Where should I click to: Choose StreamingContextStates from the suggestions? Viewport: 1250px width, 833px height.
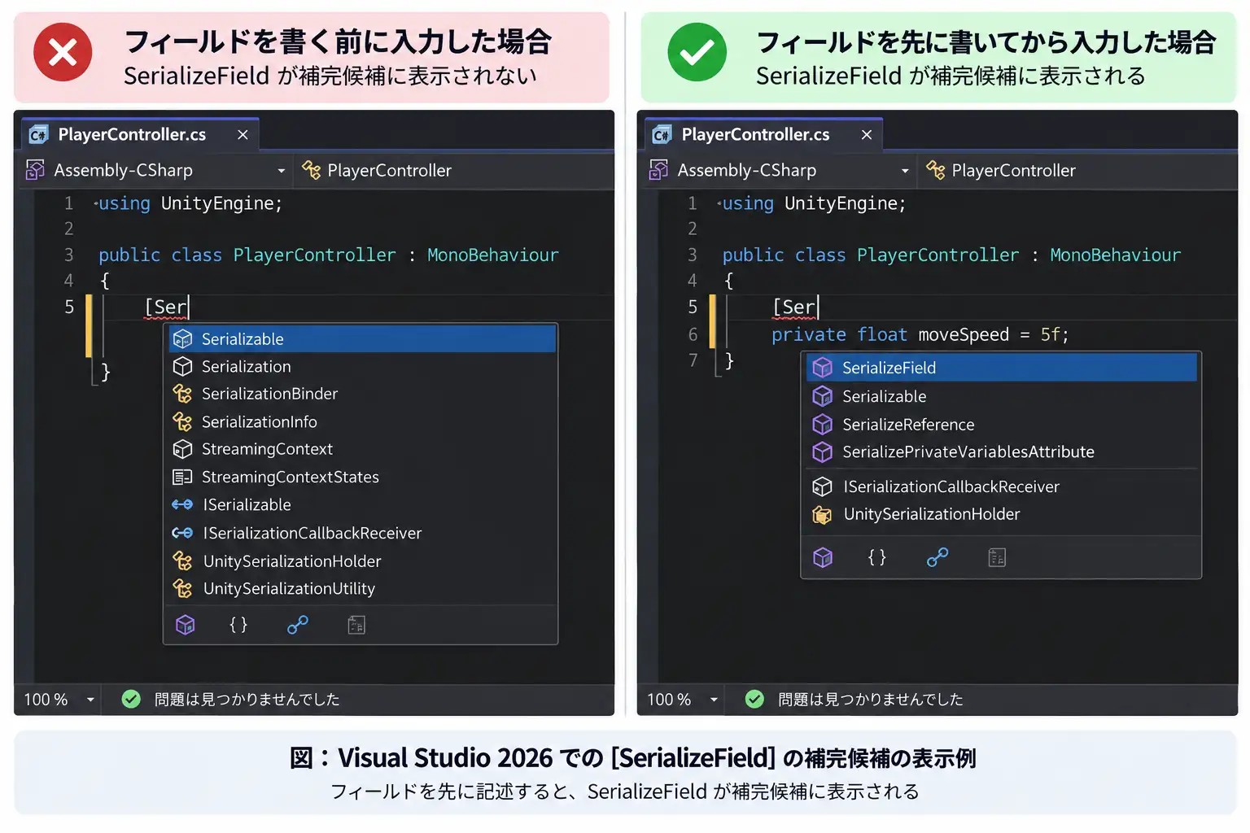click(361, 477)
